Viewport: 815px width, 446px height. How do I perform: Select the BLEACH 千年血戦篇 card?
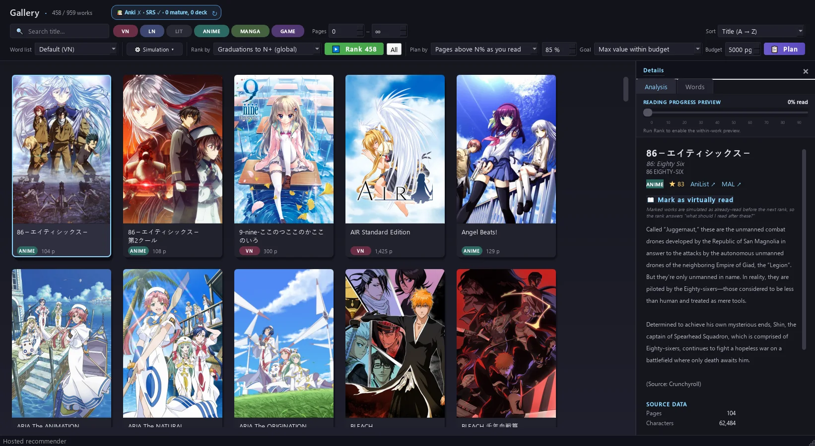[506, 348]
